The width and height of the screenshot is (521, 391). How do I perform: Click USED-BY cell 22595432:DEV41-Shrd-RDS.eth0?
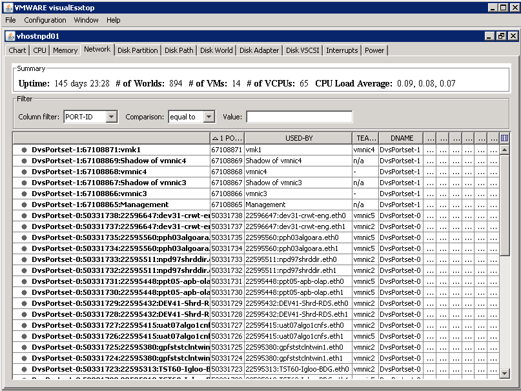[298, 303]
